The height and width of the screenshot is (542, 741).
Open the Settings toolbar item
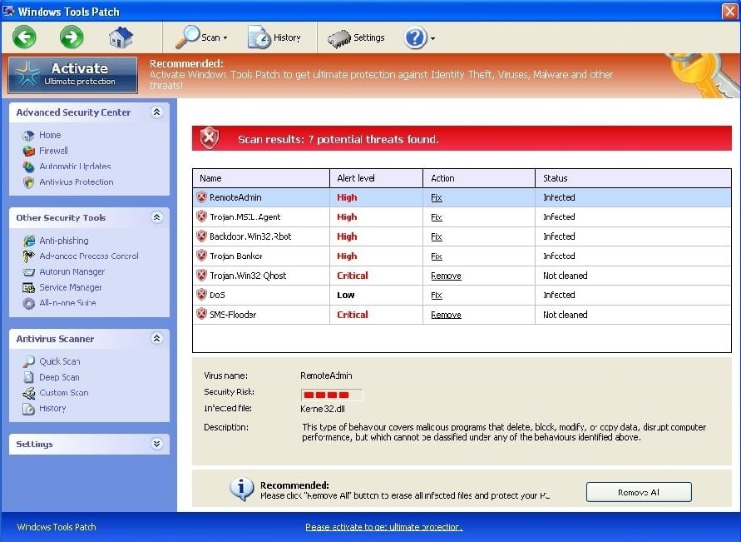358,37
